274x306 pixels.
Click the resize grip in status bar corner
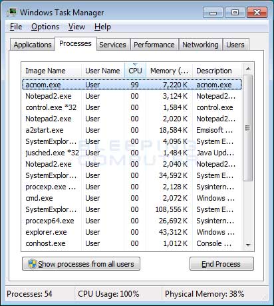click(x=265, y=297)
